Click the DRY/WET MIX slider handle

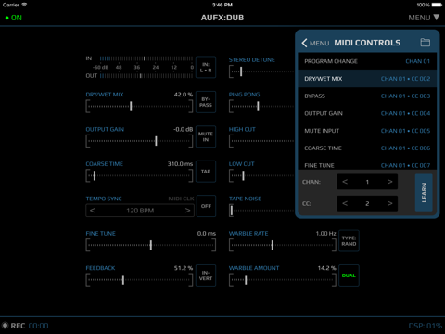131,106
